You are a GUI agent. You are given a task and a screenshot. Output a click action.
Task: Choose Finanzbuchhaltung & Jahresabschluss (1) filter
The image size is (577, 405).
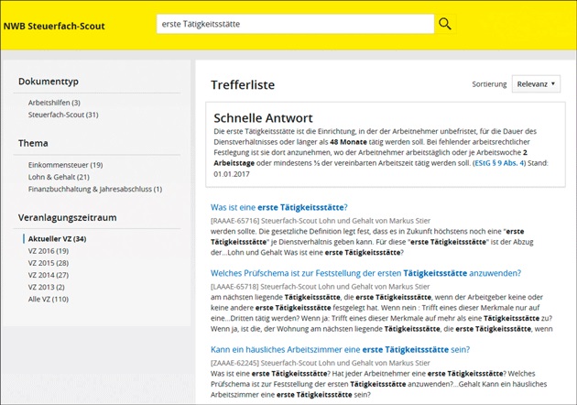click(95, 189)
